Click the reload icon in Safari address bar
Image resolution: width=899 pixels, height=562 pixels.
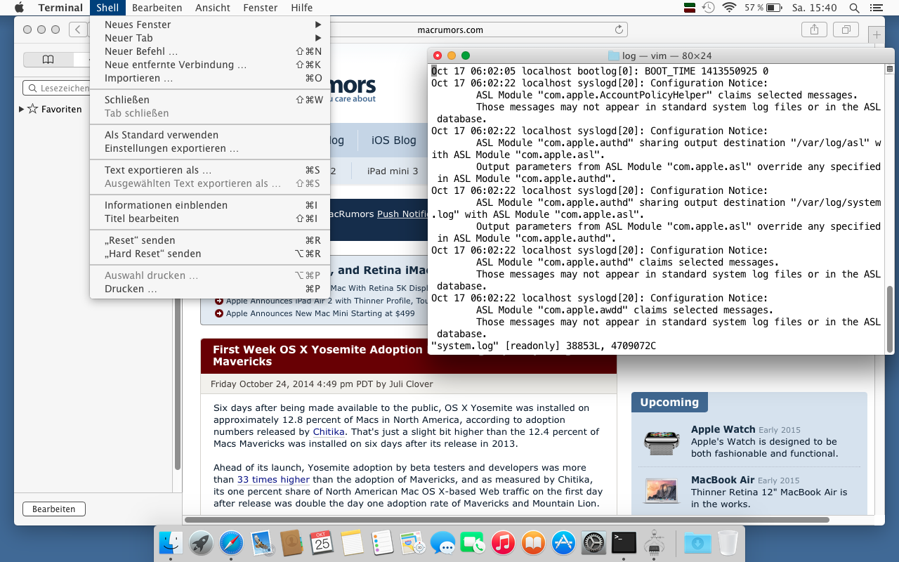[619, 30]
